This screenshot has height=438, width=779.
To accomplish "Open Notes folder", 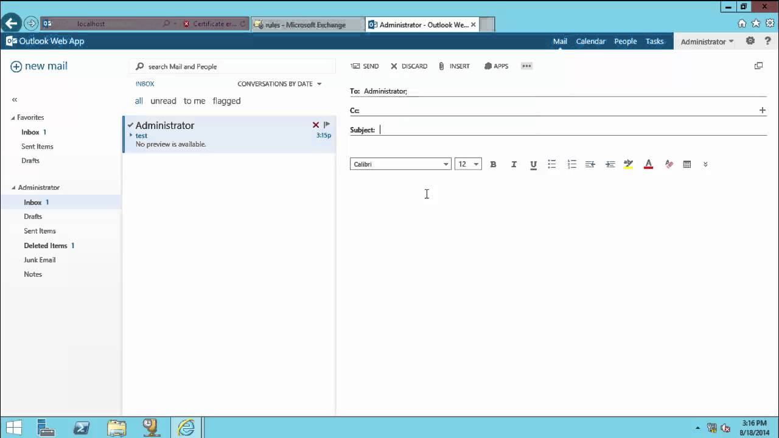I will coord(33,274).
